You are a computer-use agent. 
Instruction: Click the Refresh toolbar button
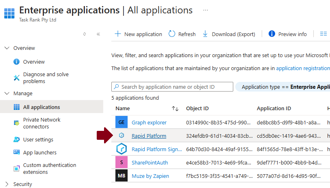point(182,34)
